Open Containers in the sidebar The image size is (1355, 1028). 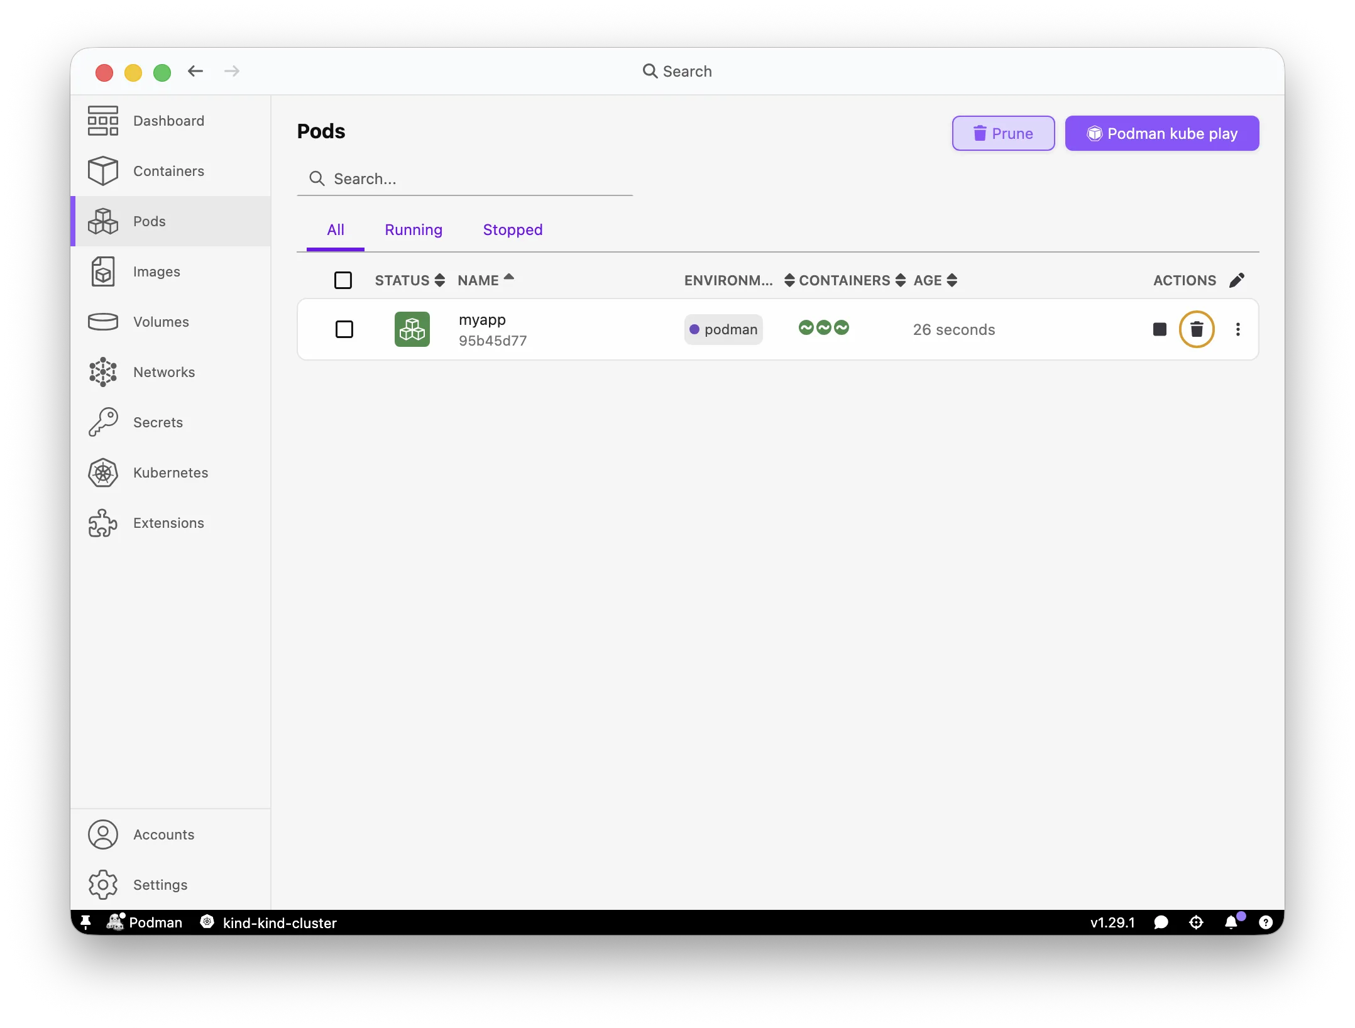(170, 171)
